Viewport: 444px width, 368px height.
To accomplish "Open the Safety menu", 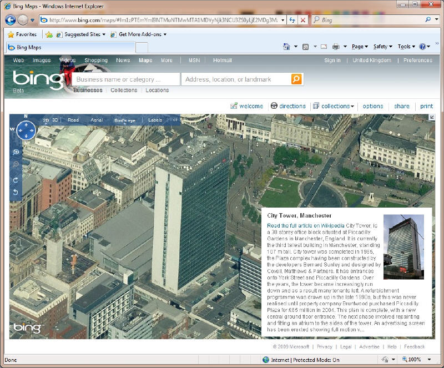I will (x=382, y=47).
